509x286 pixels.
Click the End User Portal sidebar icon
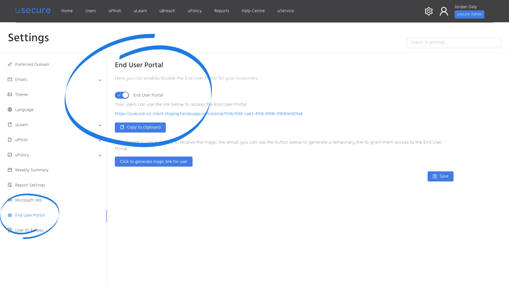pos(10,215)
